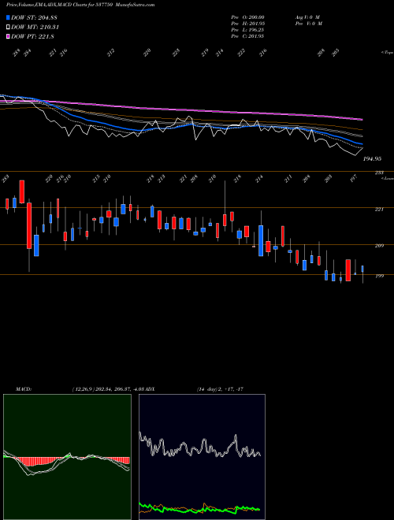Click the 233 price axis label
Viewport: 394px width, 520px height.
[x=379, y=173]
